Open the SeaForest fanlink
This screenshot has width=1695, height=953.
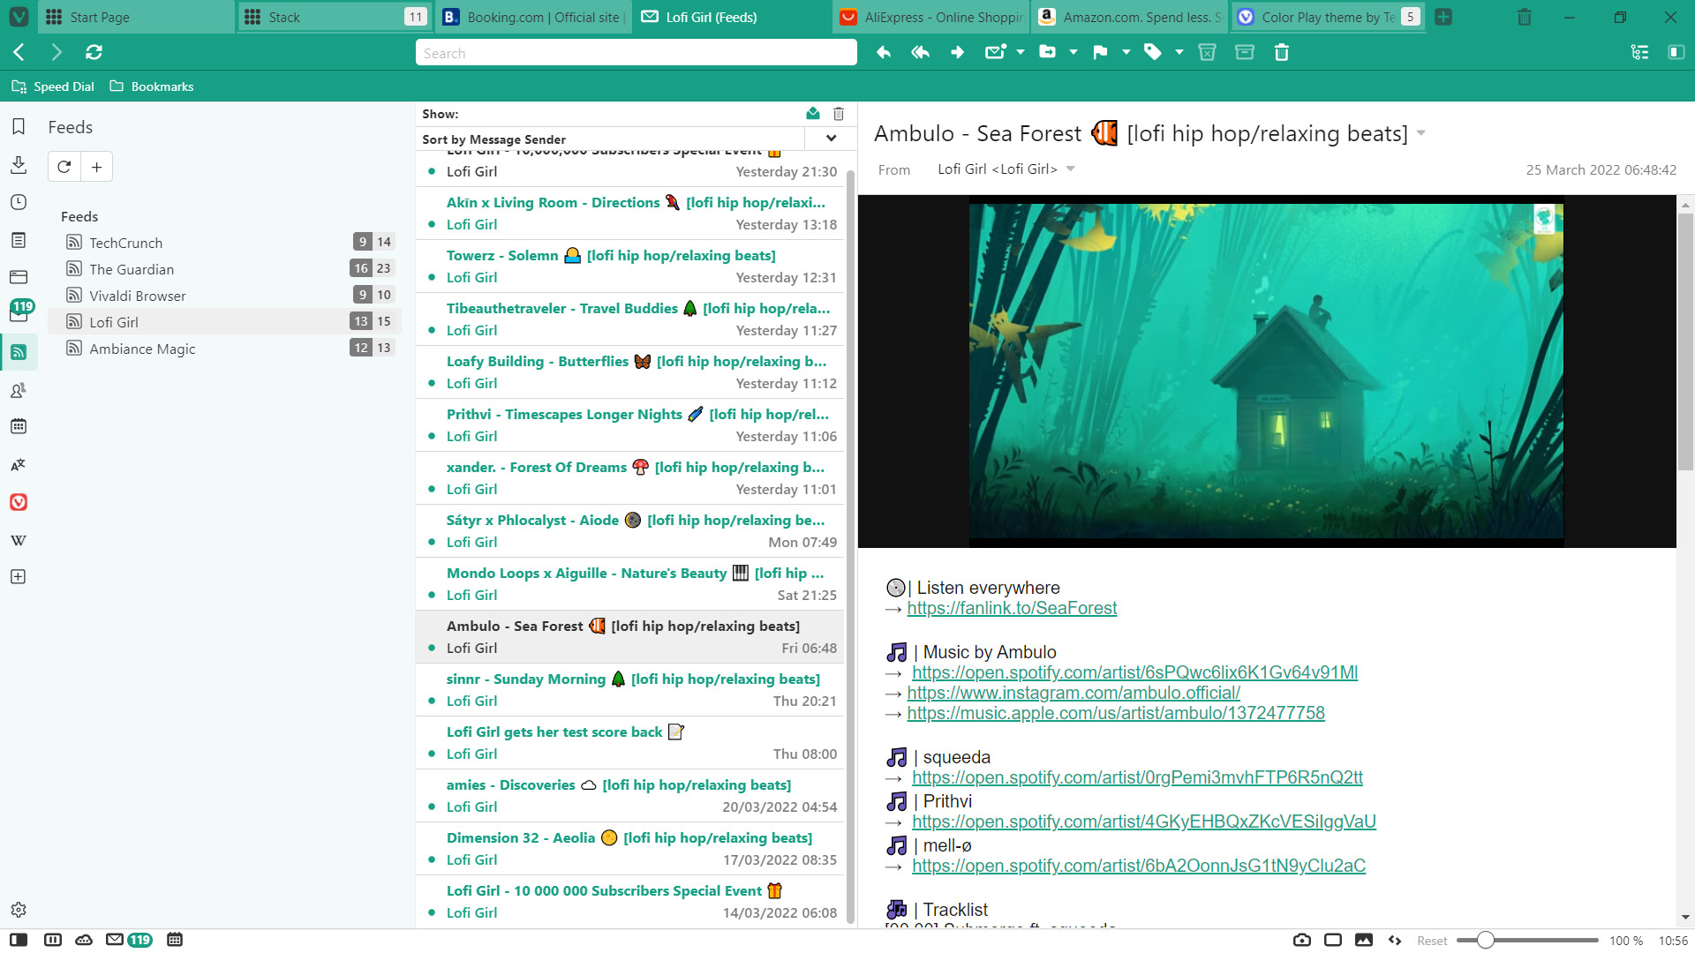point(1012,608)
